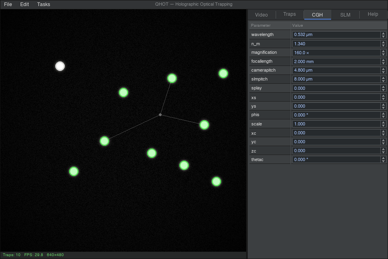Click the ys spin arrows
Viewport: 388px width, 259px height.
pos(383,106)
